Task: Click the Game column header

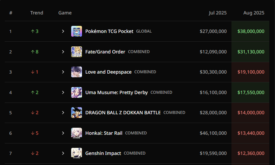Action: (65, 13)
